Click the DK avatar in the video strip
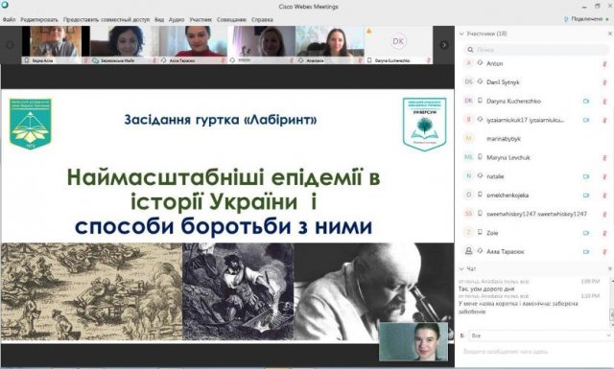The width and height of the screenshot is (614, 369). coord(398,41)
